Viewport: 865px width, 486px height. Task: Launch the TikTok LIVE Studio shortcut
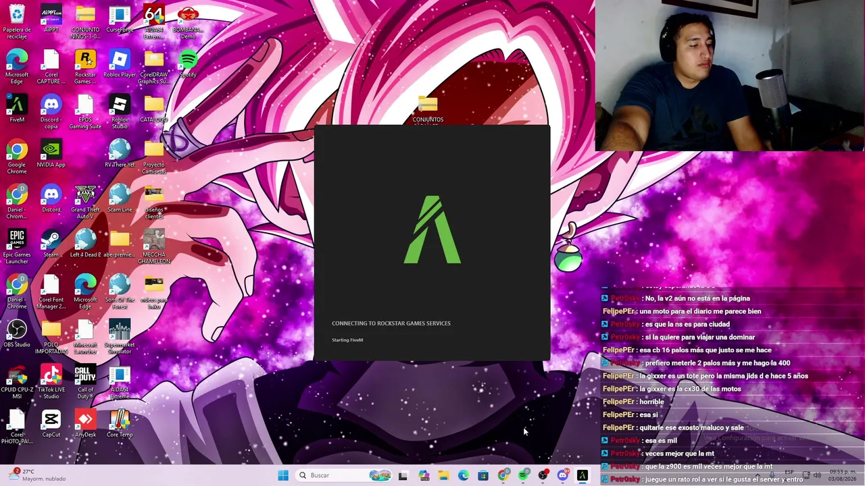coord(51,383)
